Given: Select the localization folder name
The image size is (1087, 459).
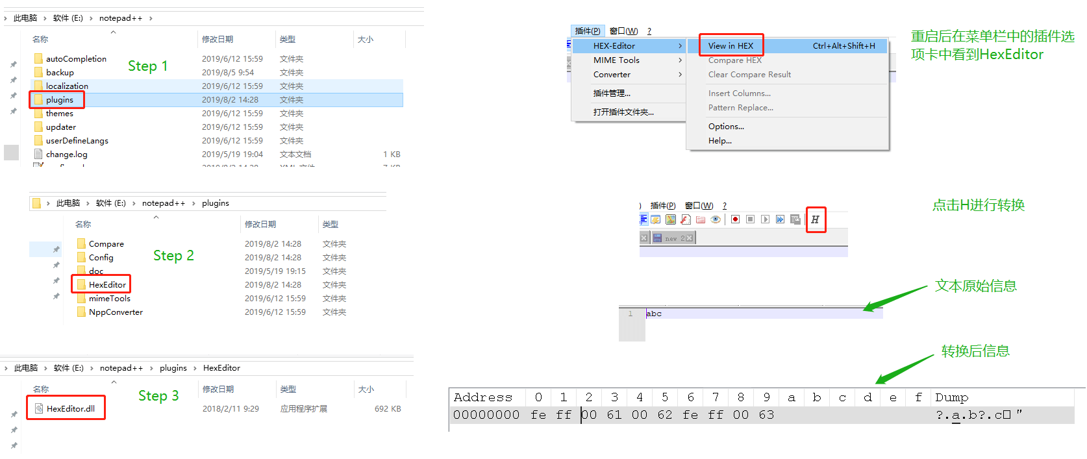Looking at the screenshot, I should point(67,86).
